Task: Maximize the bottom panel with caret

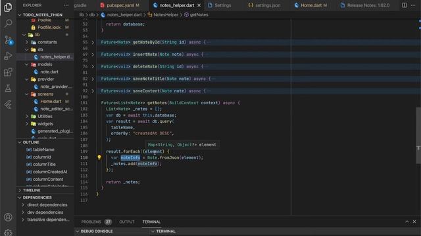Action: tap(407, 222)
